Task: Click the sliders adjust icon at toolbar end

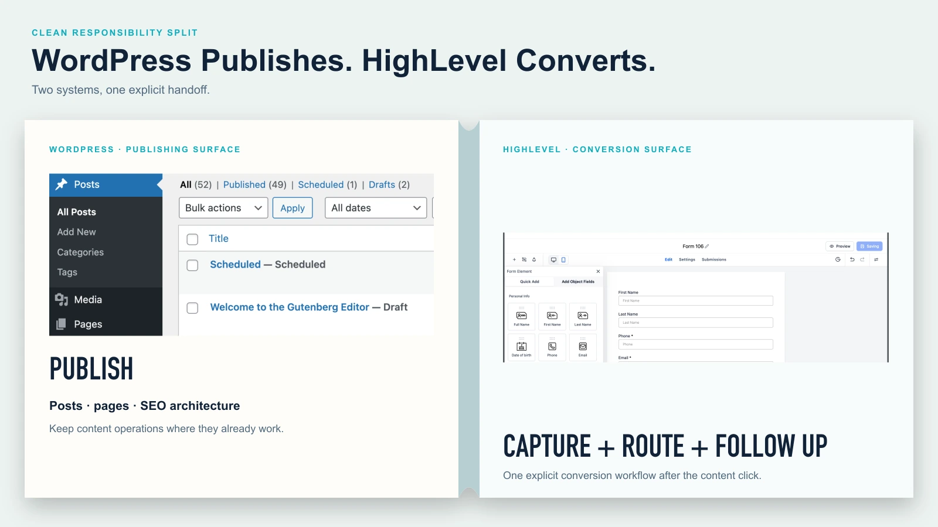Action: click(x=876, y=259)
